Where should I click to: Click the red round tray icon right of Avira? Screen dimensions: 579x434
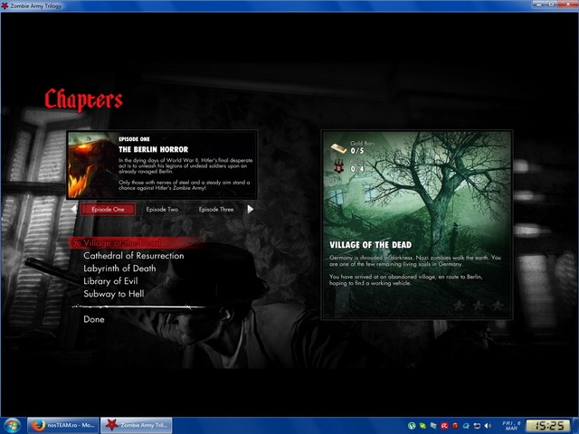(x=455, y=426)
